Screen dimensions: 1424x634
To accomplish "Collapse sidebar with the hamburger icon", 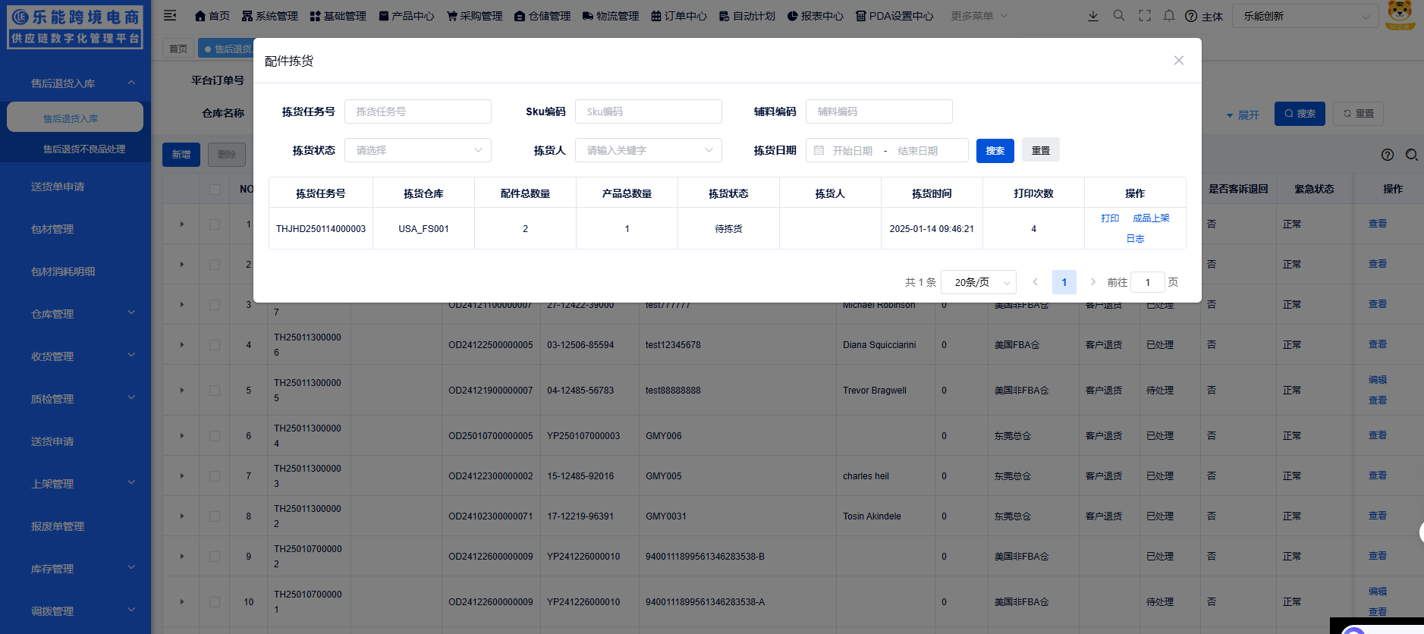I will click(x=170, y=16).
